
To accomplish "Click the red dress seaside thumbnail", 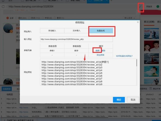I will coord(151,59).
